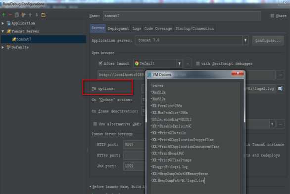Click the expand icon beside VM options field

(x=280, y=89)
